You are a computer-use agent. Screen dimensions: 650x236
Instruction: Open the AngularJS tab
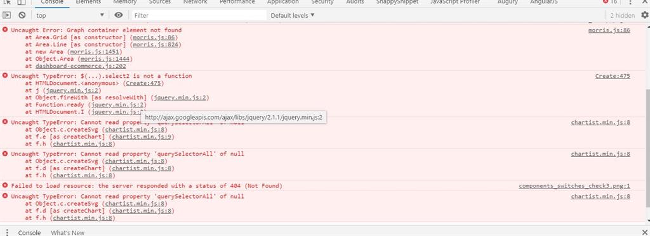coord(543,2)
